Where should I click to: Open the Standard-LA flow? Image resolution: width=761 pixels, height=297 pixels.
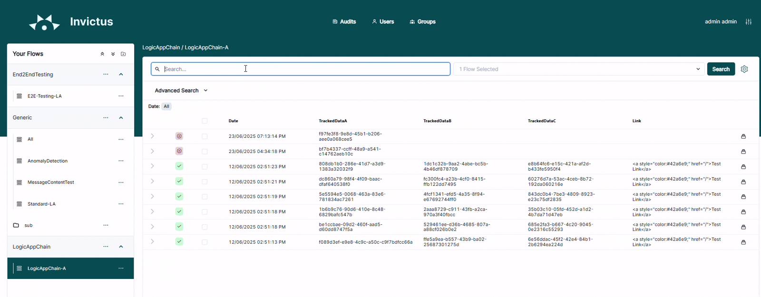[x=41, y=204]
